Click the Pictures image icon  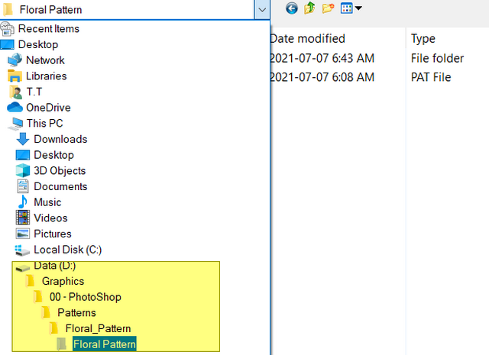click(x=23, y=234)
